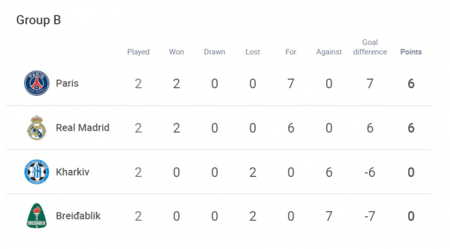Open the Breiðablik team name link
Screen dimensions: 450x249
coord(78,216)
